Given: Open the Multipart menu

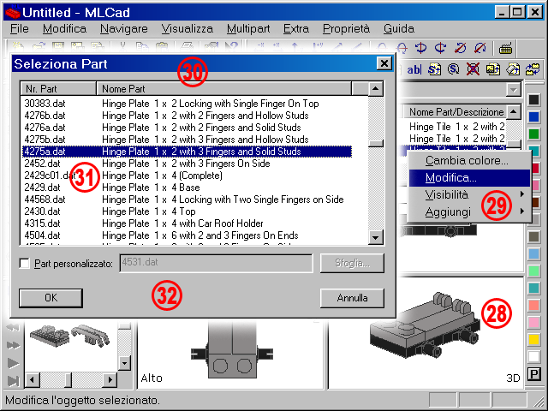Looking at the screenshot, I should click(248, 28).
